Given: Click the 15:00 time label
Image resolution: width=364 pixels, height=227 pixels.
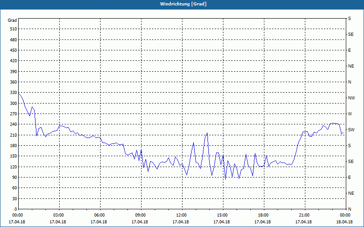Looking at the screenshot, I should tap(223, 215).
